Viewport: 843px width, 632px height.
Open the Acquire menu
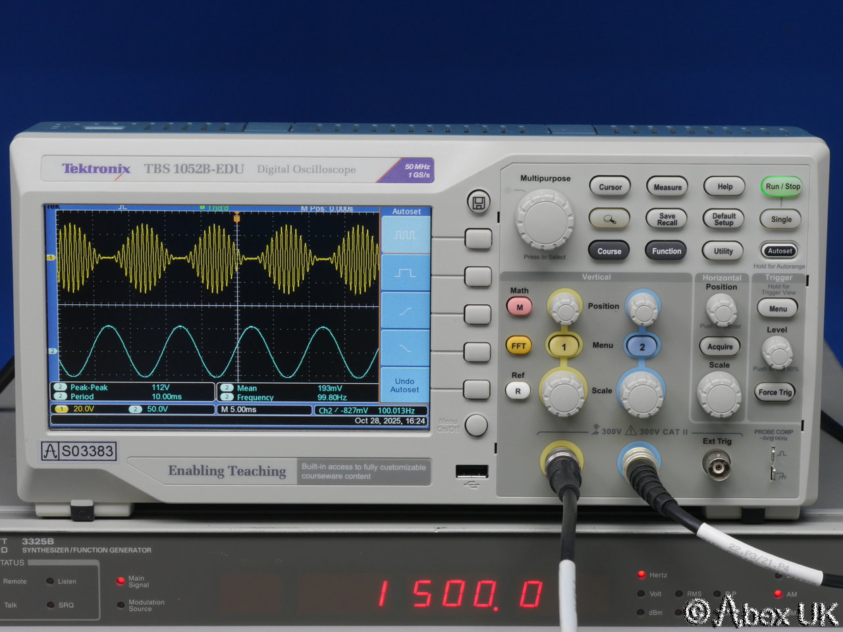pos(720,346)
